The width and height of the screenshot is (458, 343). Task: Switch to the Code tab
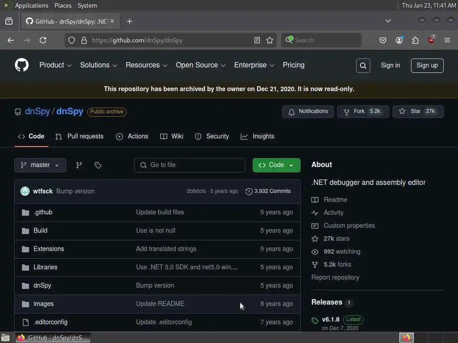click(31, 137)
